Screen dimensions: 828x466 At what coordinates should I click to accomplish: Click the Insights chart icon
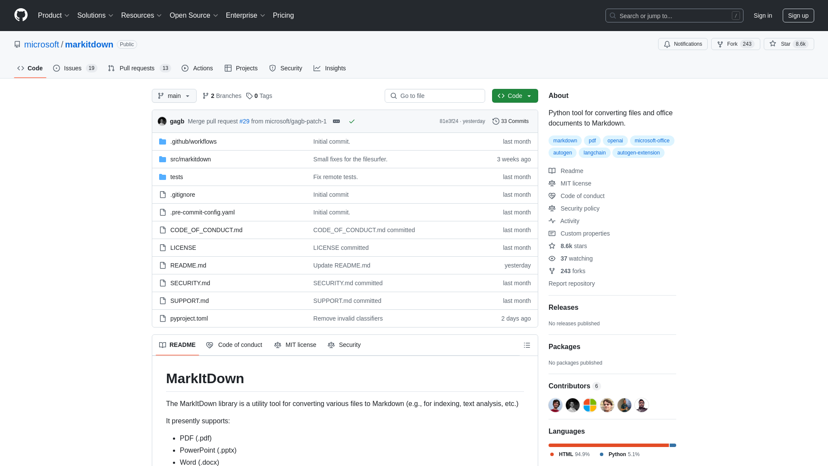(x=317, y=68)
